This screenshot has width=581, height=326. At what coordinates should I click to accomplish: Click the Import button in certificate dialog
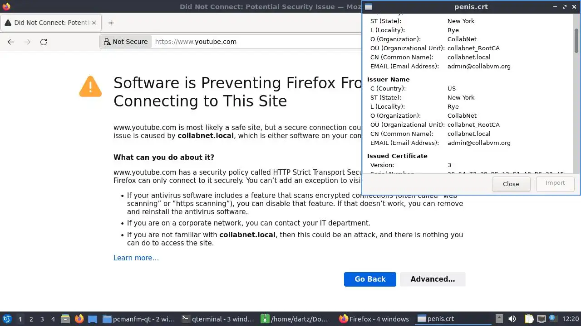click(555, 183)
